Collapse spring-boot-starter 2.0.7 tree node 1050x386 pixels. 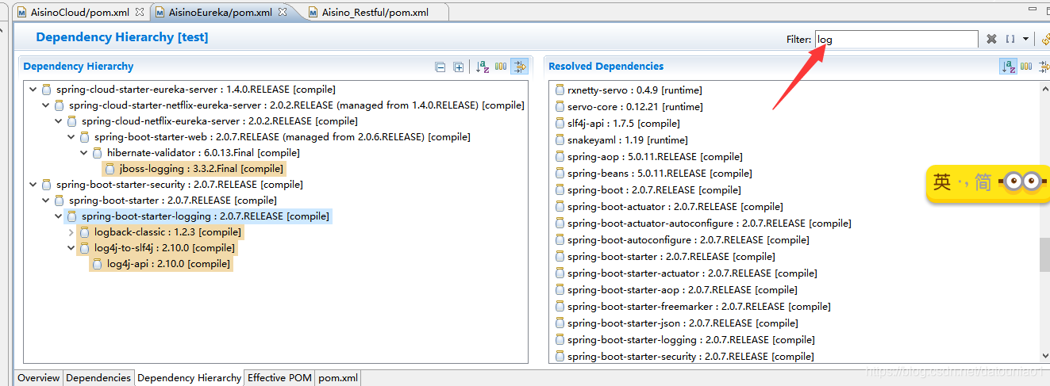[x=46, y=201]
